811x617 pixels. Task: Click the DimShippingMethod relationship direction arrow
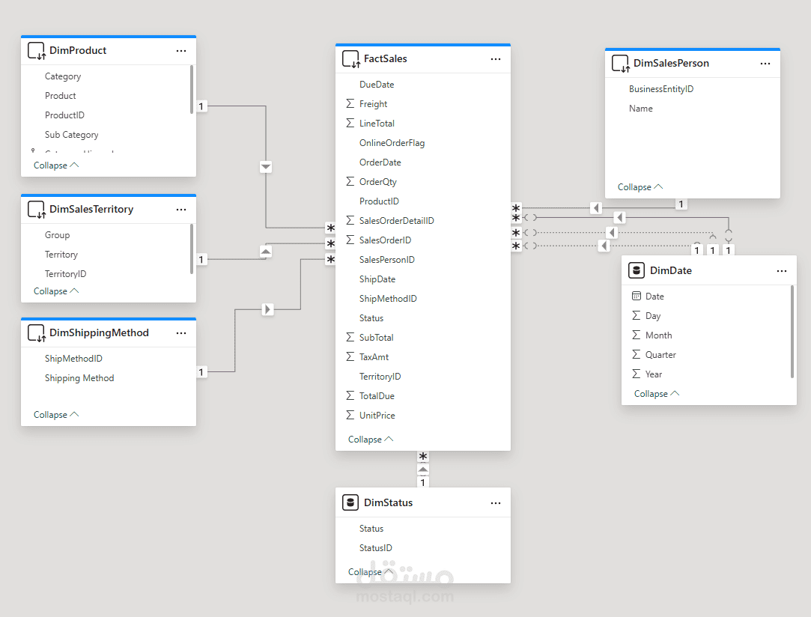coord(267,308)
